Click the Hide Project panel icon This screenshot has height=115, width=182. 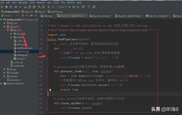(36, 16)
